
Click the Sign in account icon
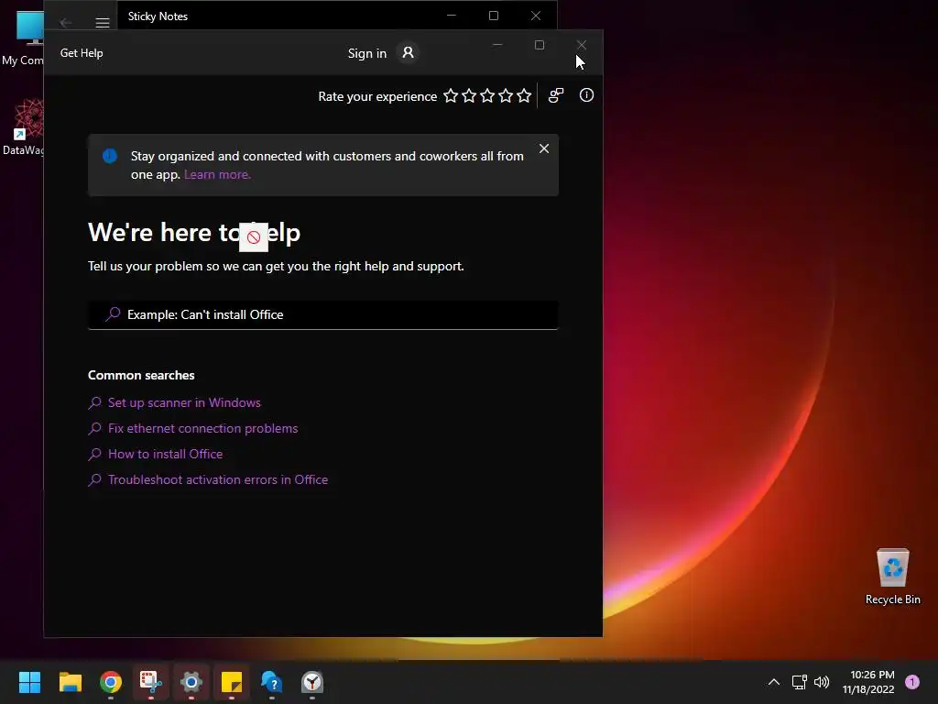coord(408,52)
